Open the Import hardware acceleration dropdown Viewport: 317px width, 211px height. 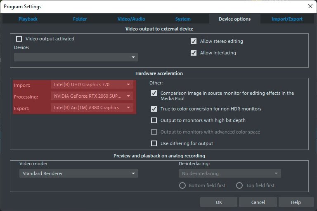tap(92, 84)
